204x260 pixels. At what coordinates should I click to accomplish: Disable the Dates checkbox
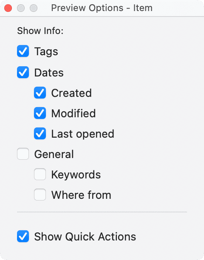(x=23, y=72)
